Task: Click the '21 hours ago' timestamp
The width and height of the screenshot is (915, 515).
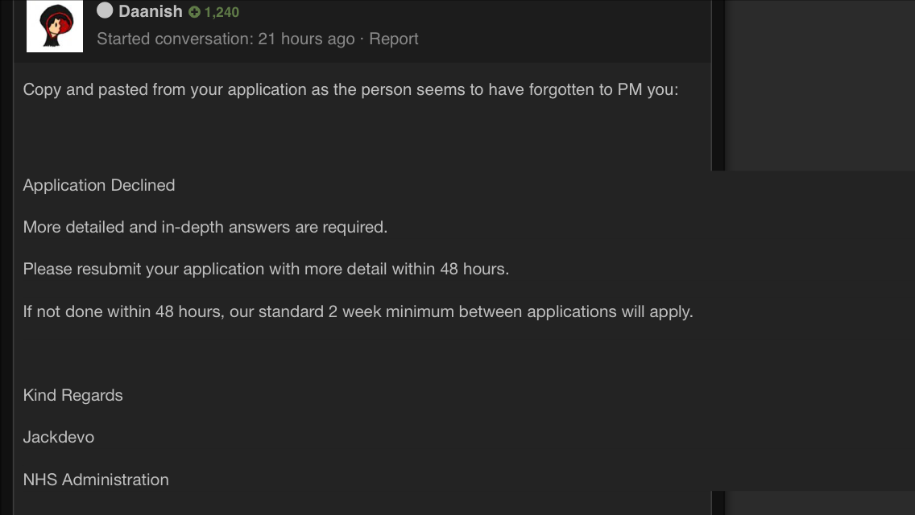Action: pos(306,39)
